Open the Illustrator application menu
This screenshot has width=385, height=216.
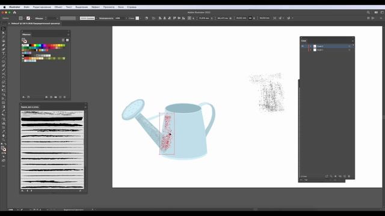coord(14,7)
